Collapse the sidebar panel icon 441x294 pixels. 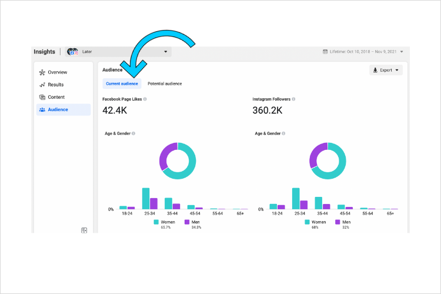(x=84, y=230)
